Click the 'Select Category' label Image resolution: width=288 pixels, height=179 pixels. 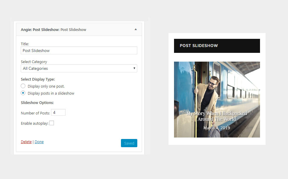click(34, 62)
